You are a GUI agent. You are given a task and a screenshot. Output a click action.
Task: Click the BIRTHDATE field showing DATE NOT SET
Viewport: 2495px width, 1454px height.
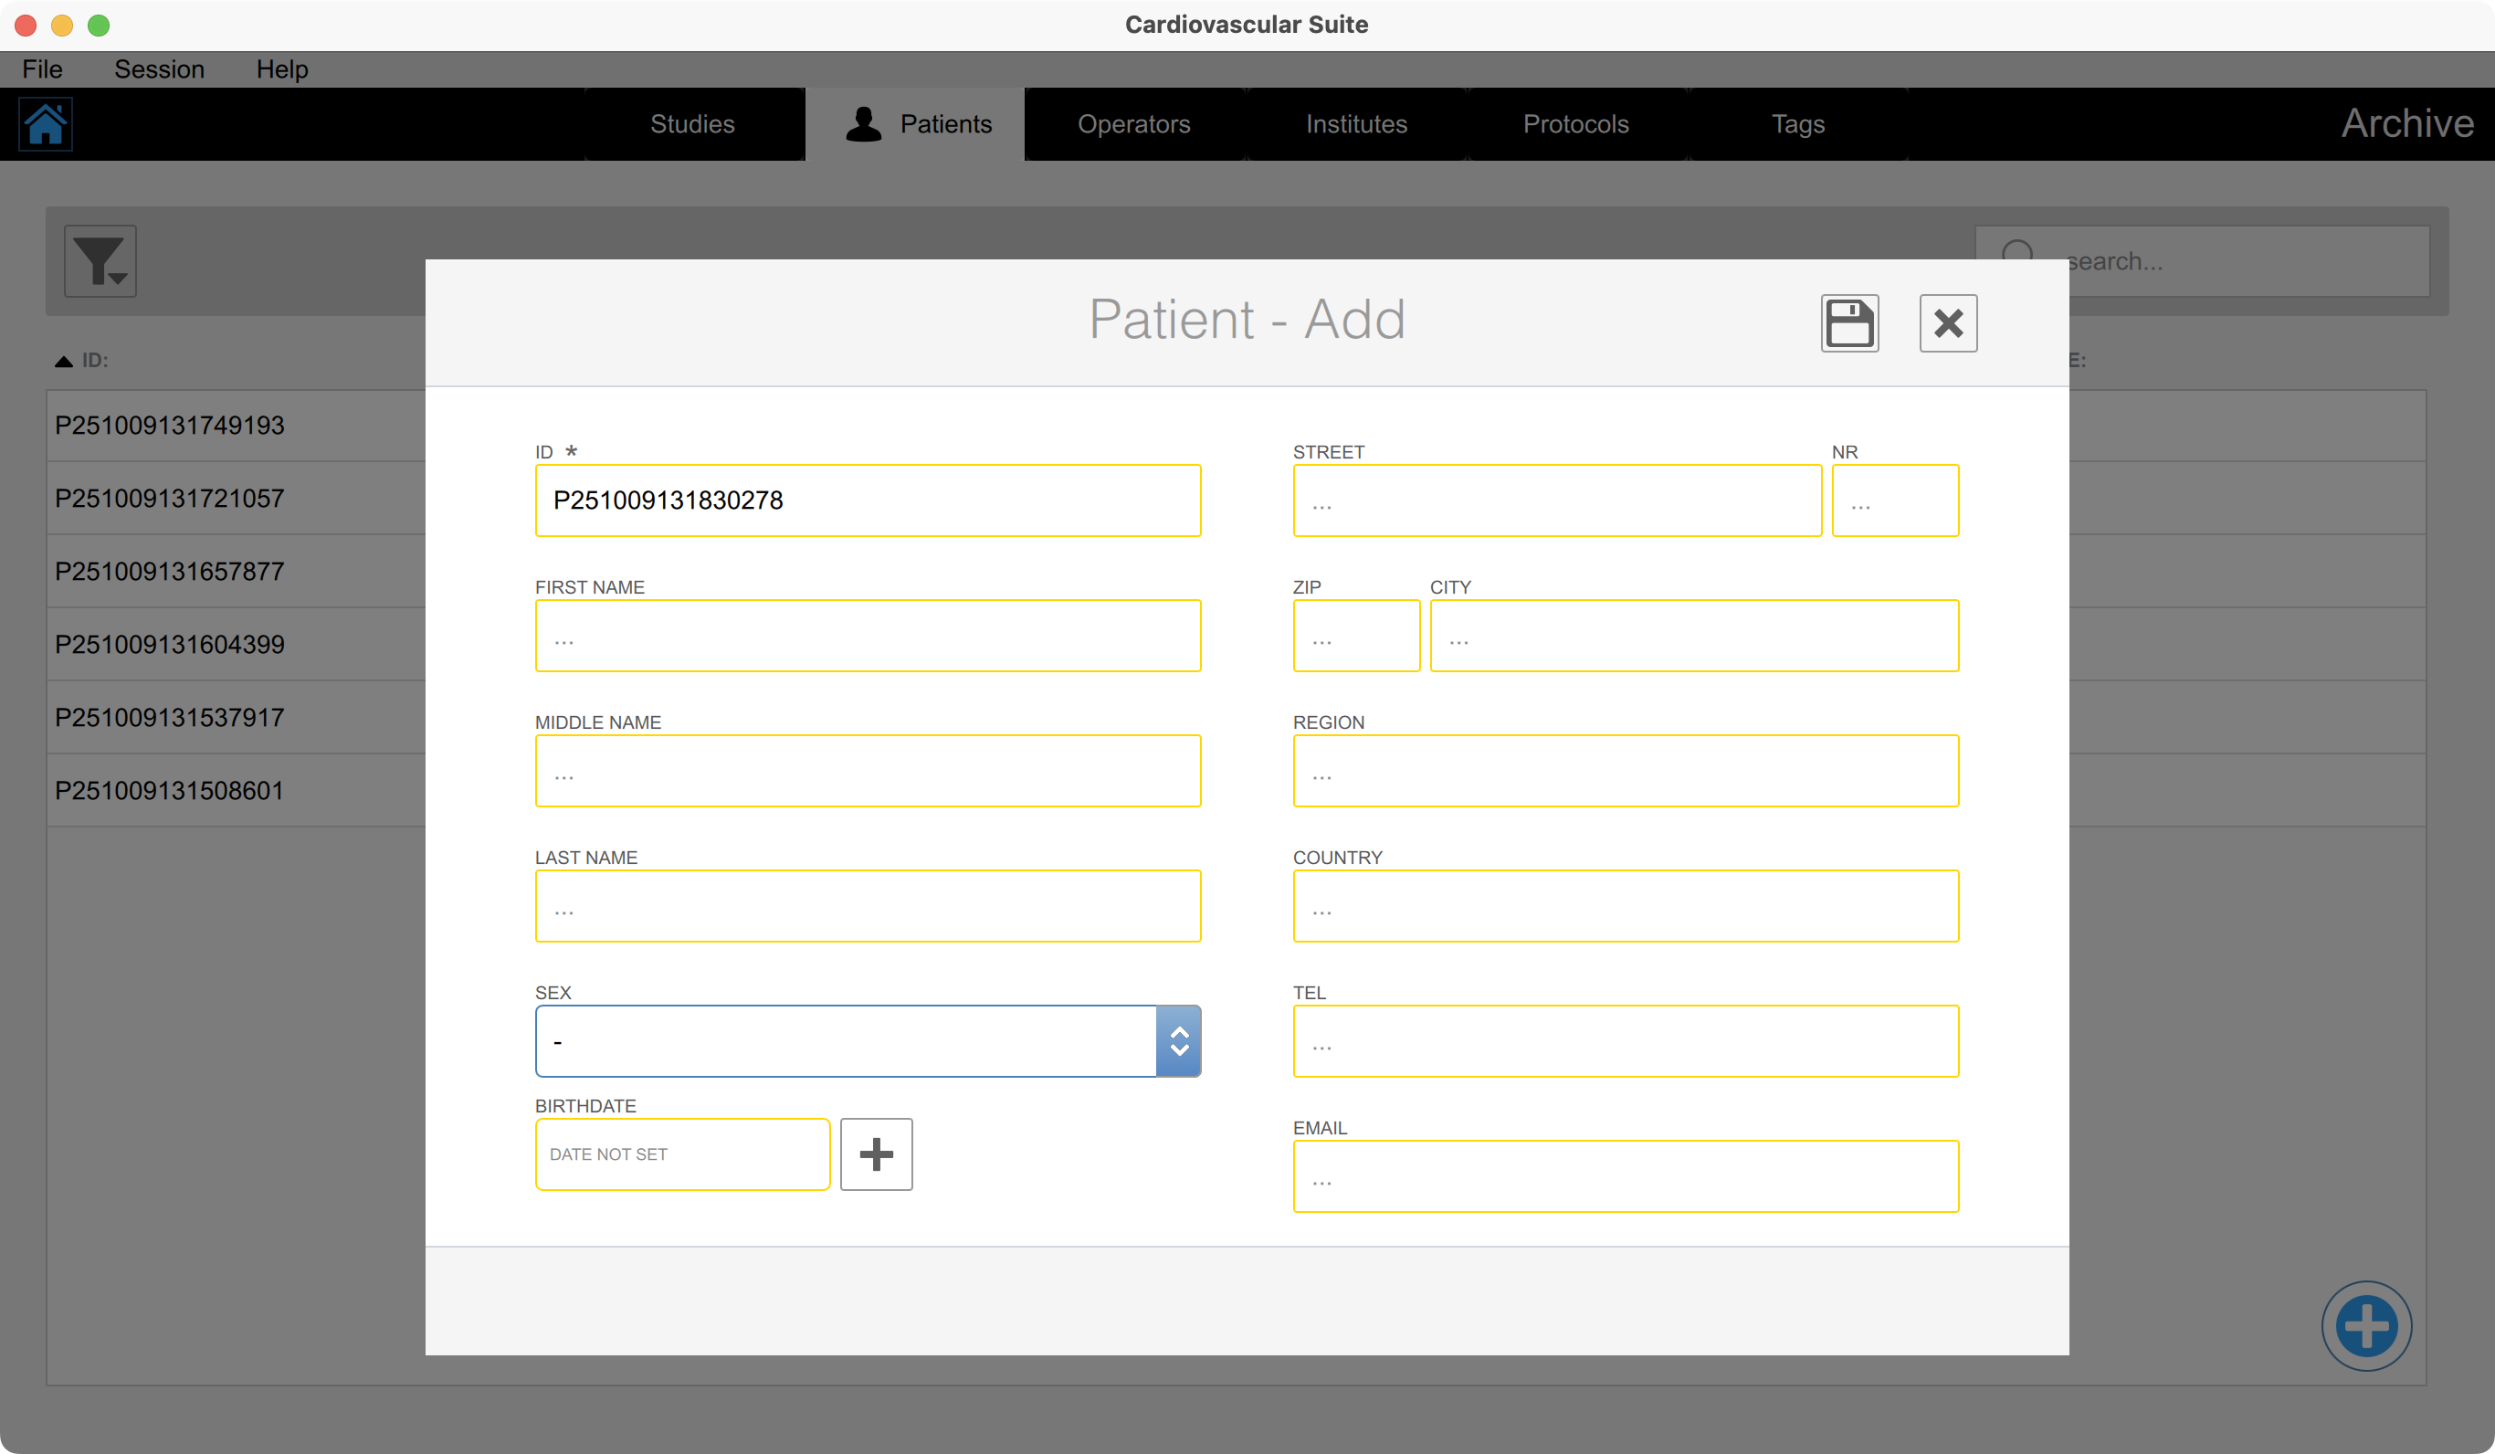(681, 1154)
